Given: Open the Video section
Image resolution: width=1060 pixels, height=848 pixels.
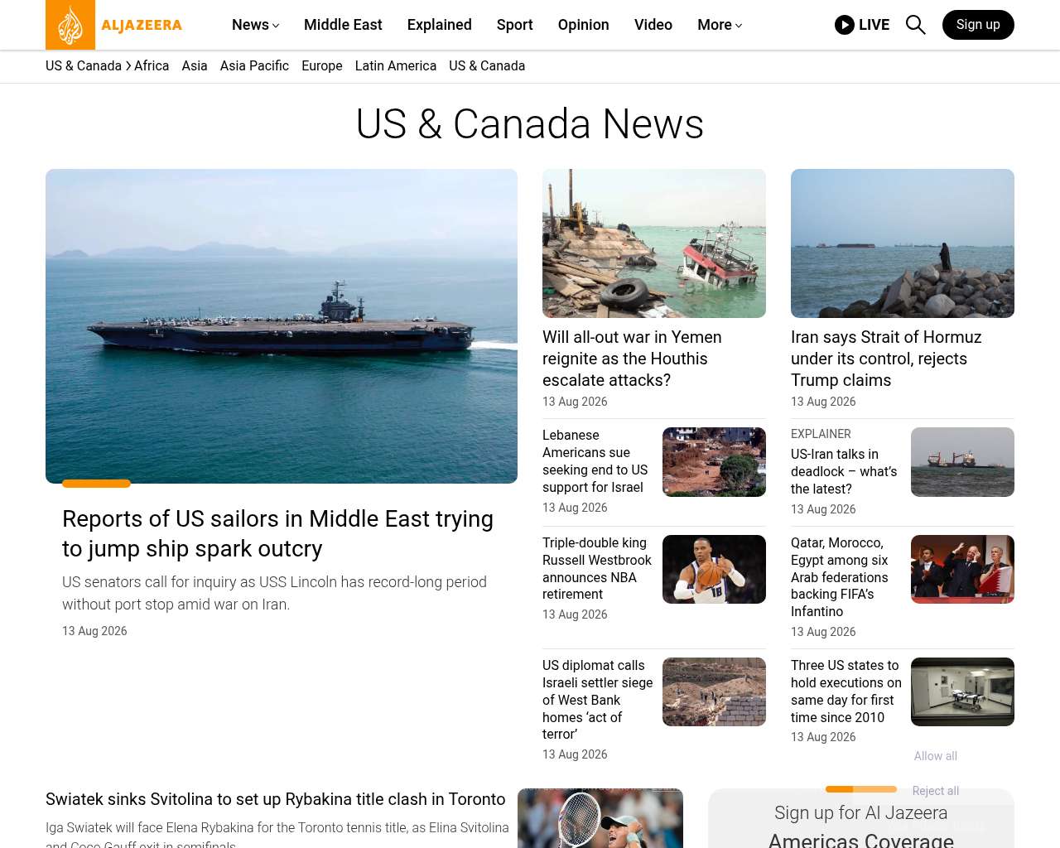Looking at the screenshot, I should point(653,25).
